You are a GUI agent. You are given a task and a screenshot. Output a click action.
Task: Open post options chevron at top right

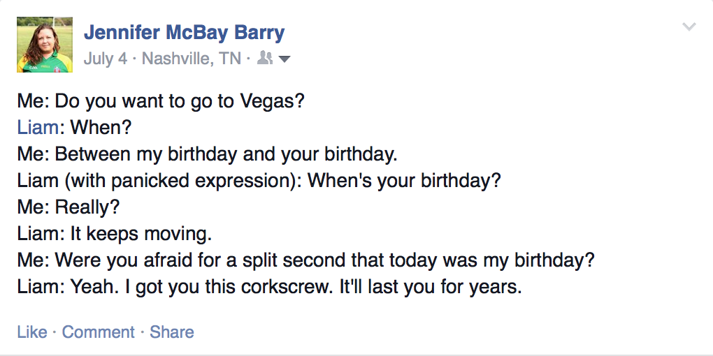(689, 27)
